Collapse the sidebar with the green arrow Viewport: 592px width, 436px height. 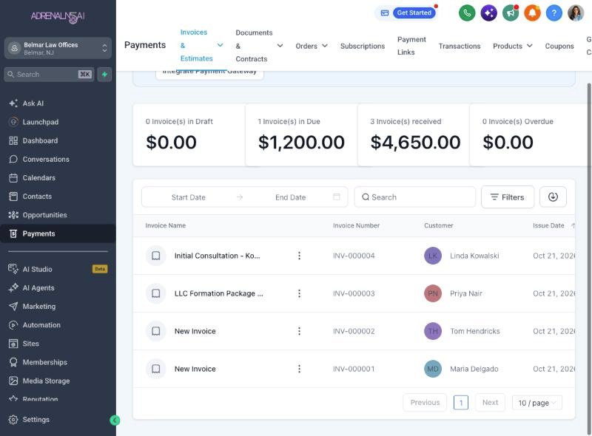pos(115,420)
